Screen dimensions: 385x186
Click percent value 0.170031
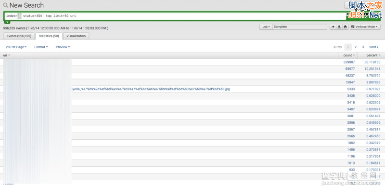373,170
